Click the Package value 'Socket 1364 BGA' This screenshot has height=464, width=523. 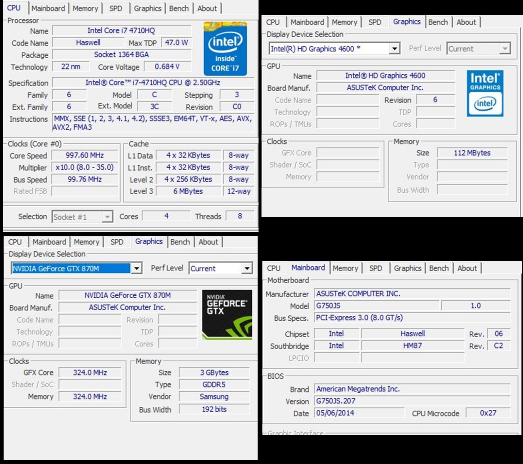tap(122, 55)
